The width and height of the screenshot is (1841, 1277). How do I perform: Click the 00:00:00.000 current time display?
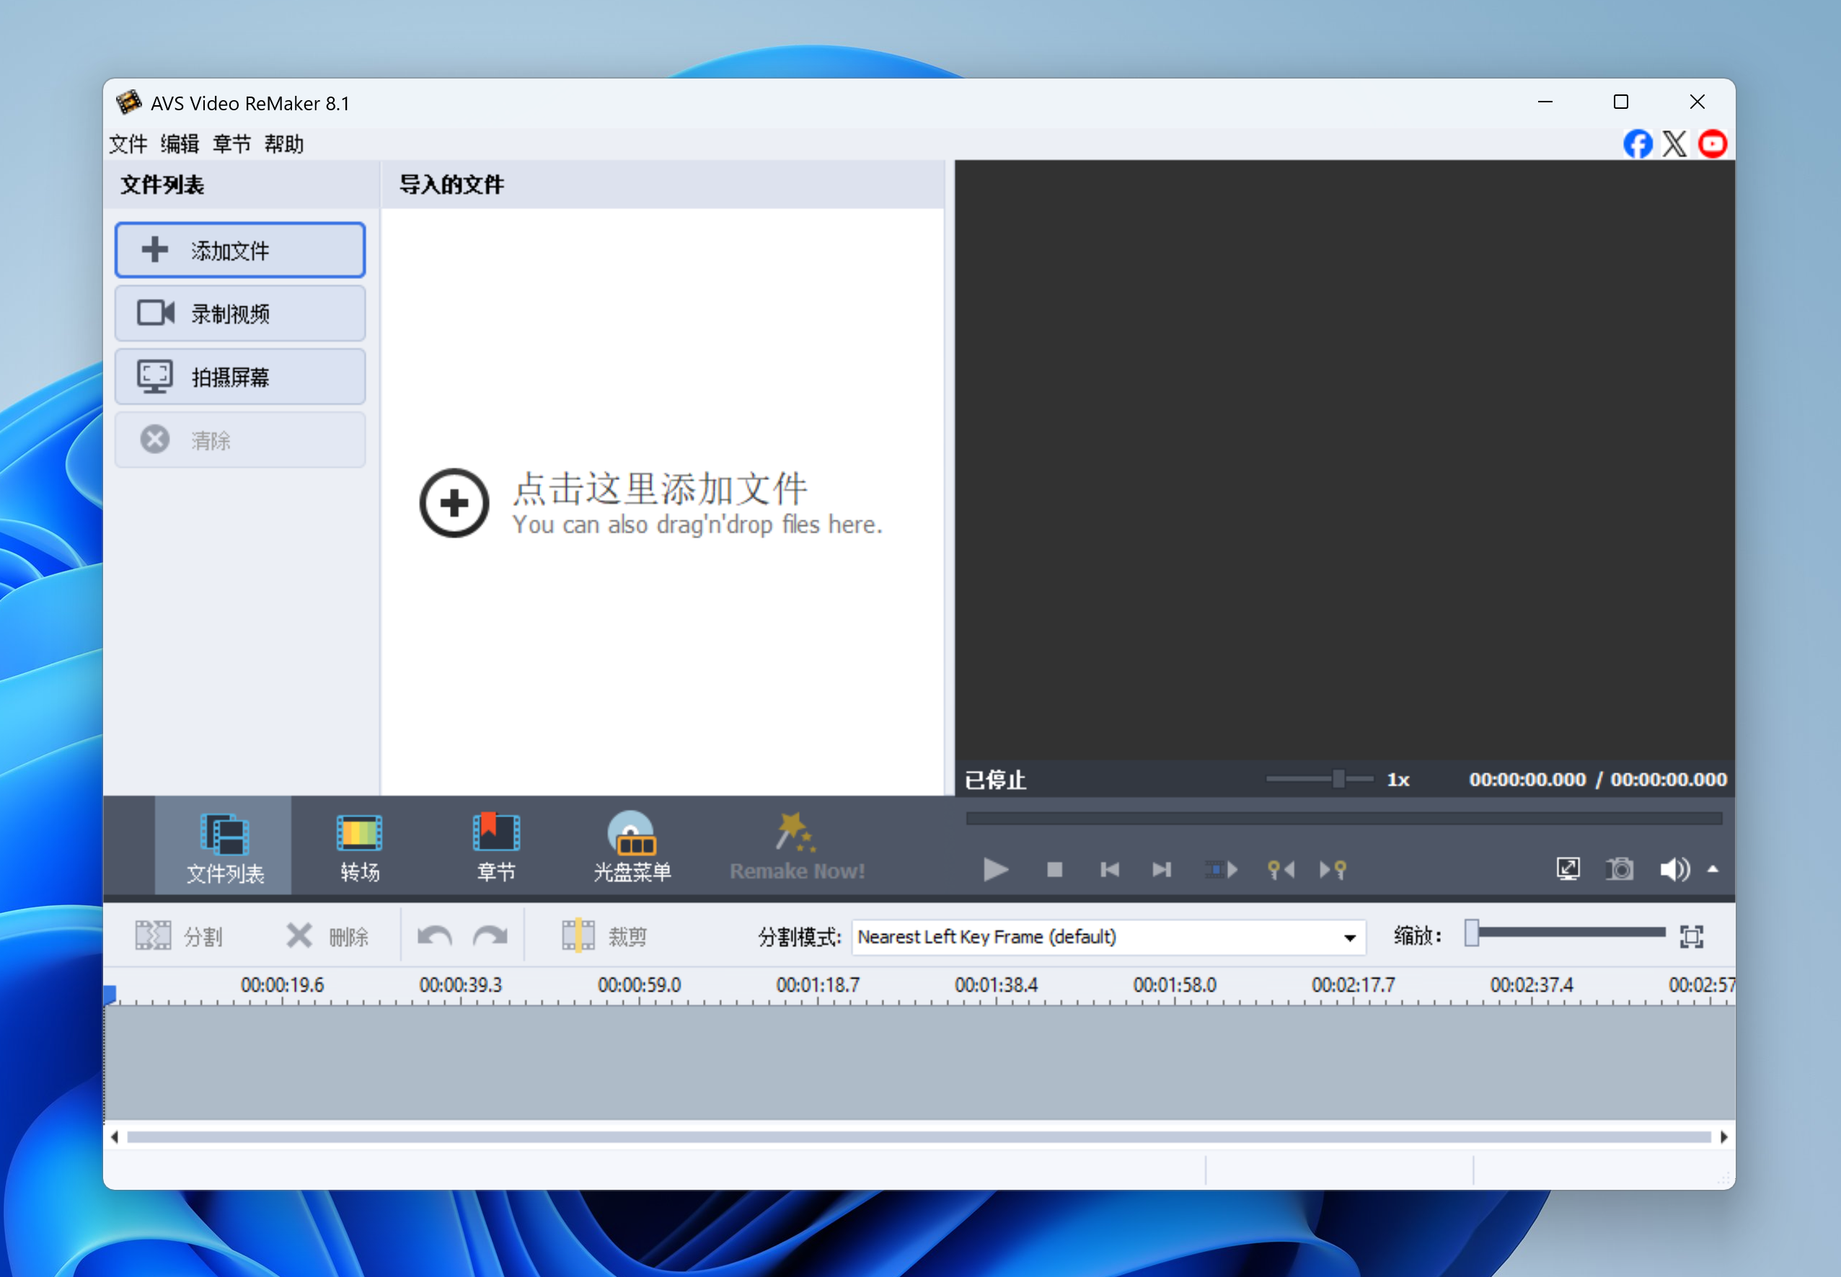pos(1527,779)
